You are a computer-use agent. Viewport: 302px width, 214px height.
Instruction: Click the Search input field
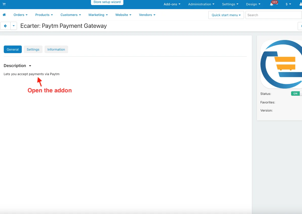point(273,15)
